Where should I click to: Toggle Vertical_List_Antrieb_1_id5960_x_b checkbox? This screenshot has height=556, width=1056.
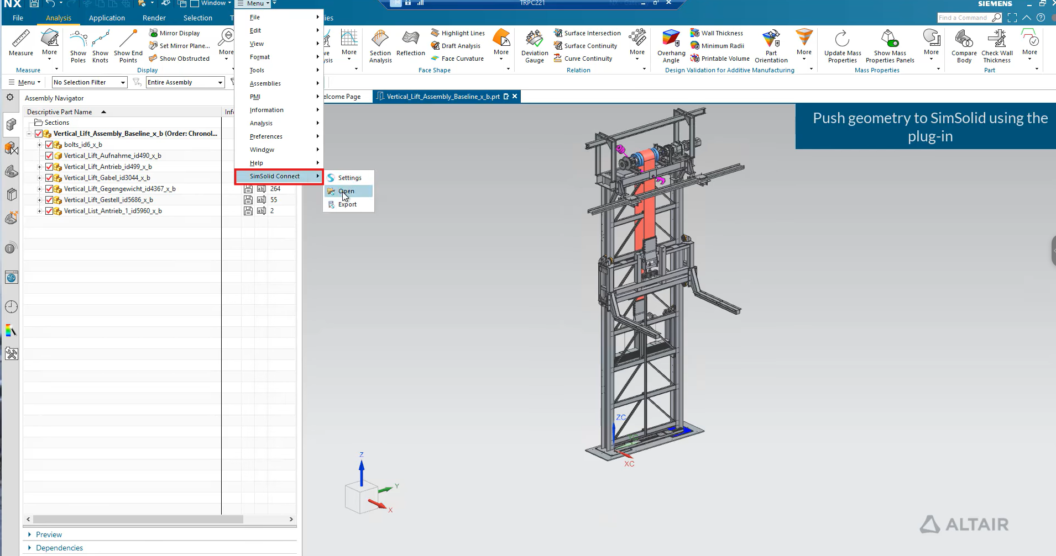pos(49,211)
